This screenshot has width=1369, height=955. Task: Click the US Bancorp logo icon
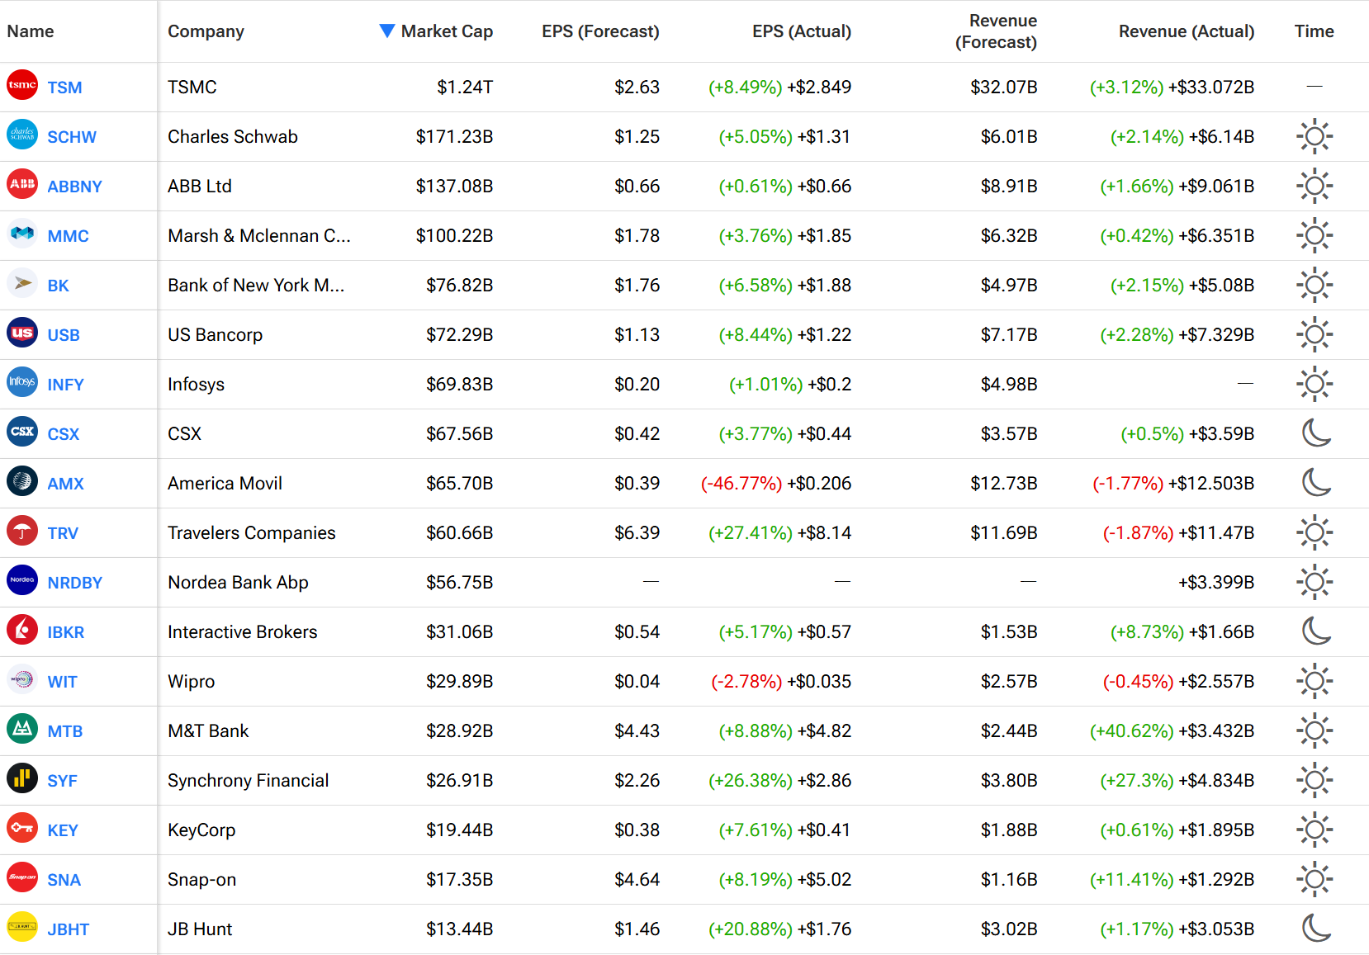click(x=22, y=333)
